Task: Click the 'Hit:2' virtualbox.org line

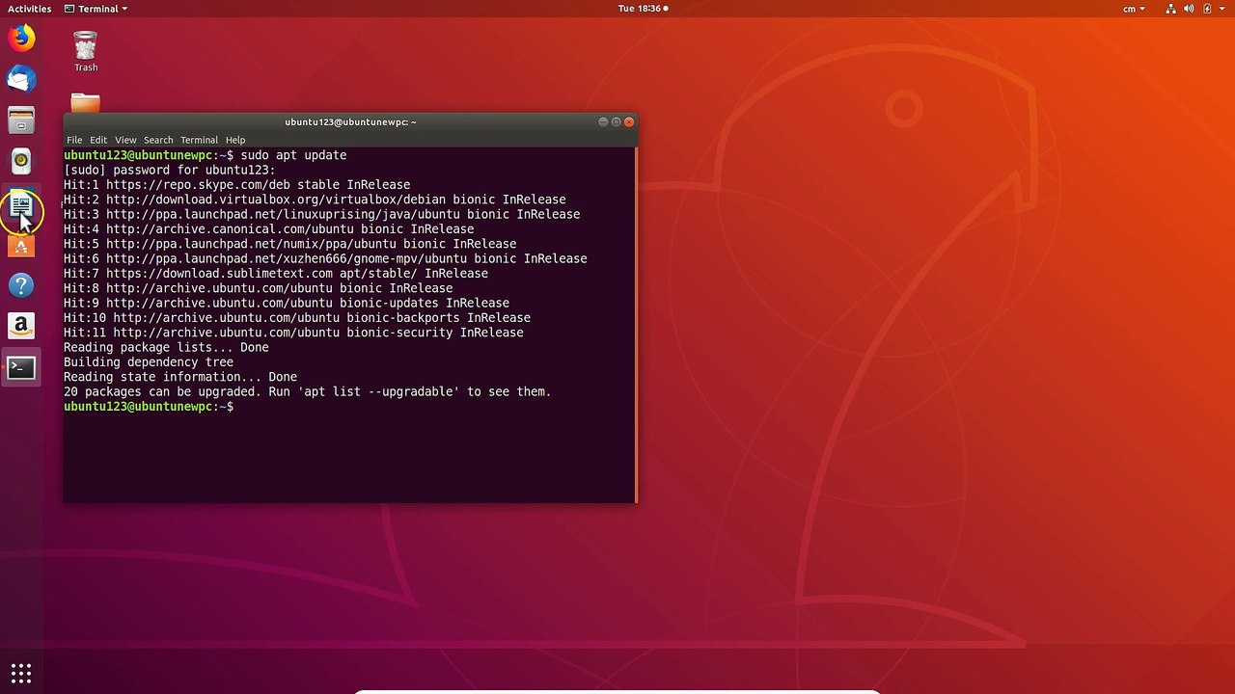Action: coord(315,200)
